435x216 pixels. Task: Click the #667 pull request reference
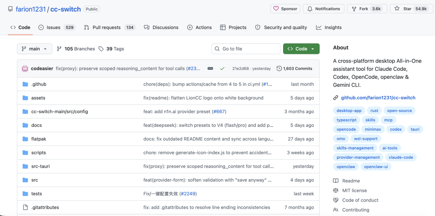click(x=219, y=112)
